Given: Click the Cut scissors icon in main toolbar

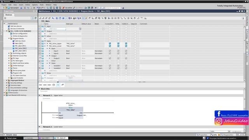Looking at the screenshot, I should coord(25,8).
